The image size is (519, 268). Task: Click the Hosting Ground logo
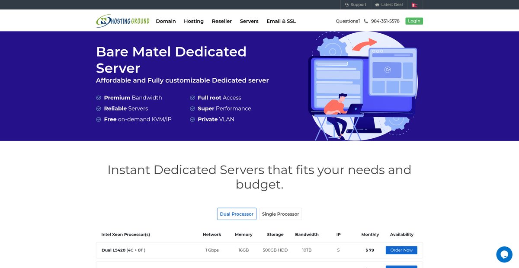click(123, 21)
